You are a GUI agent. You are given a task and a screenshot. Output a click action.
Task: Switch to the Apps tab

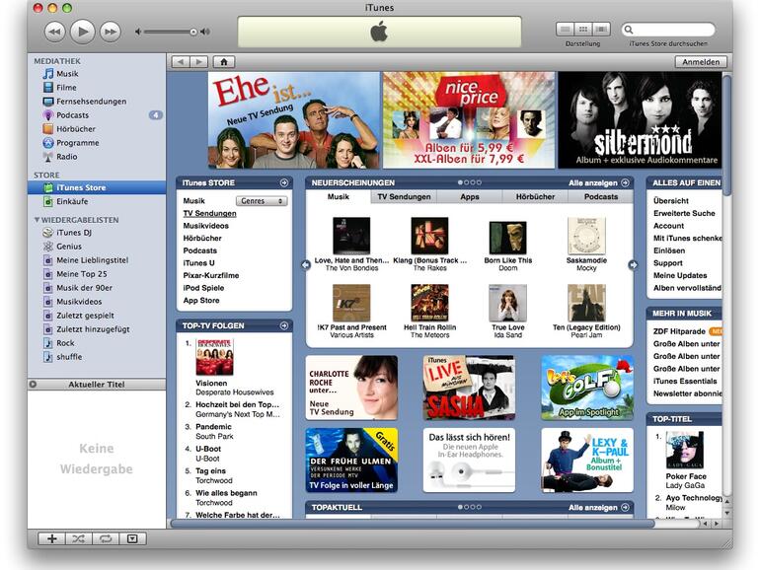point(469,196)
